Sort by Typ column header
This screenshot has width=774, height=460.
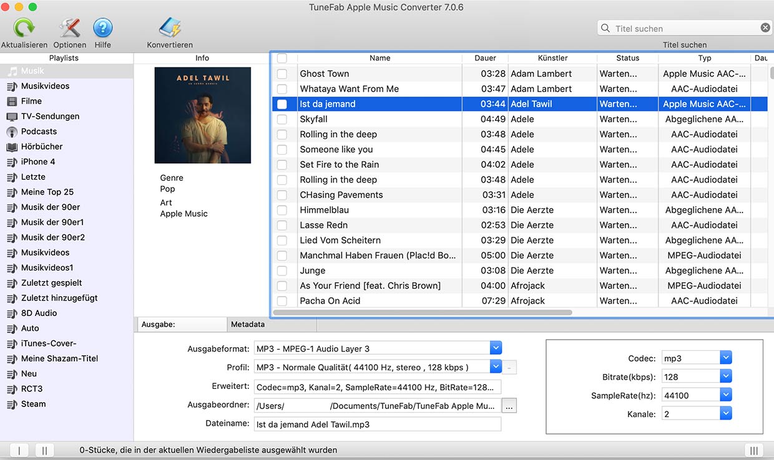pyautogui.click(x=705, y=58)
